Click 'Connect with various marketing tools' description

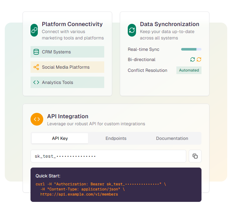(73, 35)
